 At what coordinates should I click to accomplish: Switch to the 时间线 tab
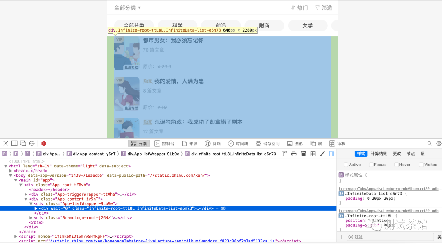tap(238, 144)
